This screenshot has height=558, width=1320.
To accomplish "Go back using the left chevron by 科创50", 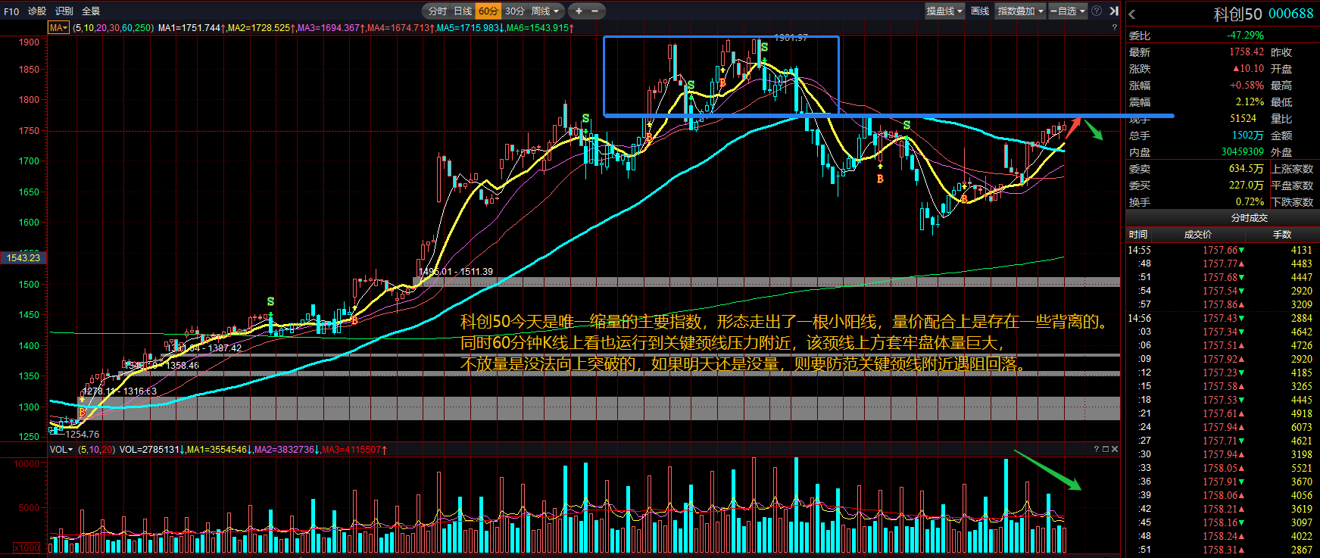I will (x=1132, y=14).
